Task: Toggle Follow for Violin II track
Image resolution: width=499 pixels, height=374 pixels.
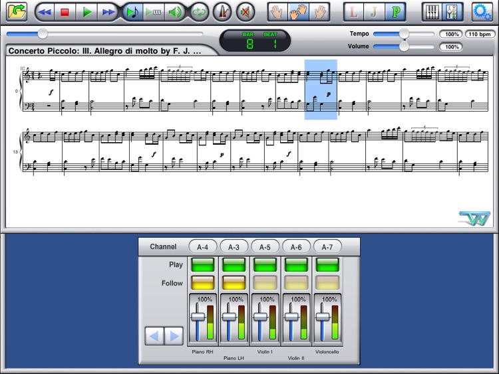Action: tap(296, 282)
